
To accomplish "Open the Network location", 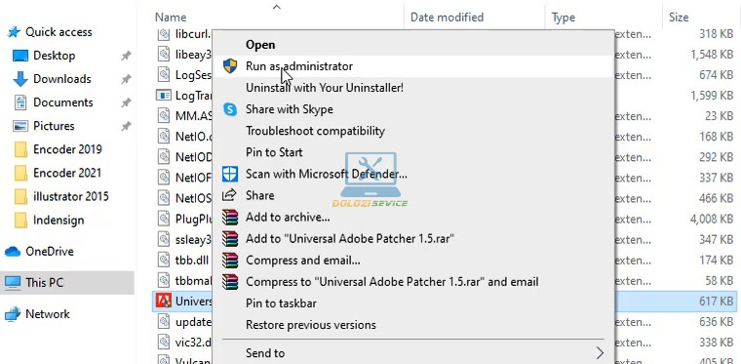I will 47,314.
